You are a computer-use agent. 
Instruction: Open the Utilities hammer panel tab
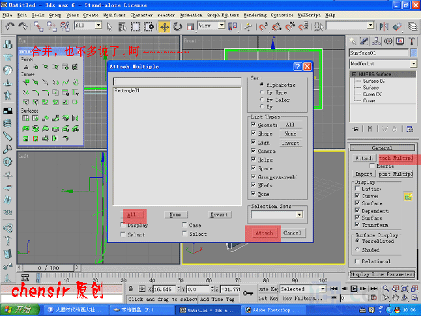[x=412, y=41]
